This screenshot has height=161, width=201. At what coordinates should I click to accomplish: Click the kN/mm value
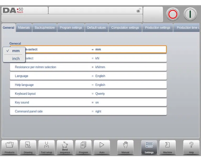[100, 67]
